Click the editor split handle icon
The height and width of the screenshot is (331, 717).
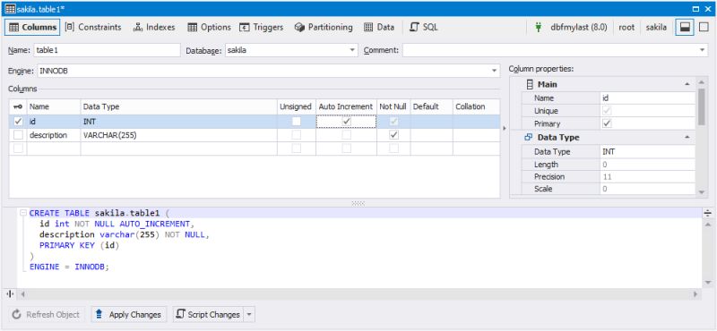[x=707, y=213]
